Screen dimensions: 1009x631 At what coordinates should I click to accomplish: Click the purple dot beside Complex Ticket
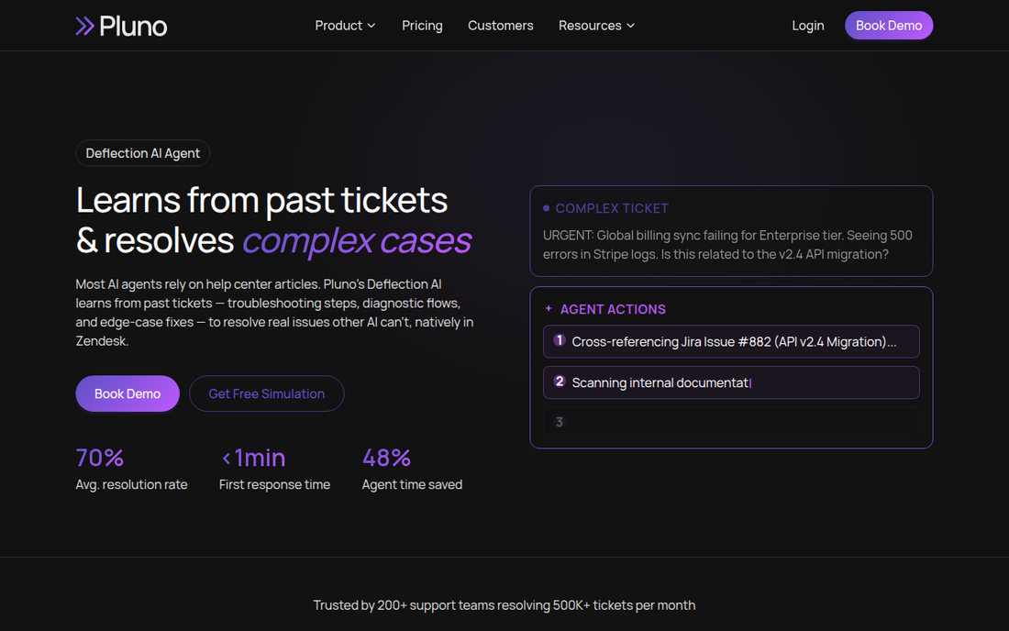(x=547, y=208)
